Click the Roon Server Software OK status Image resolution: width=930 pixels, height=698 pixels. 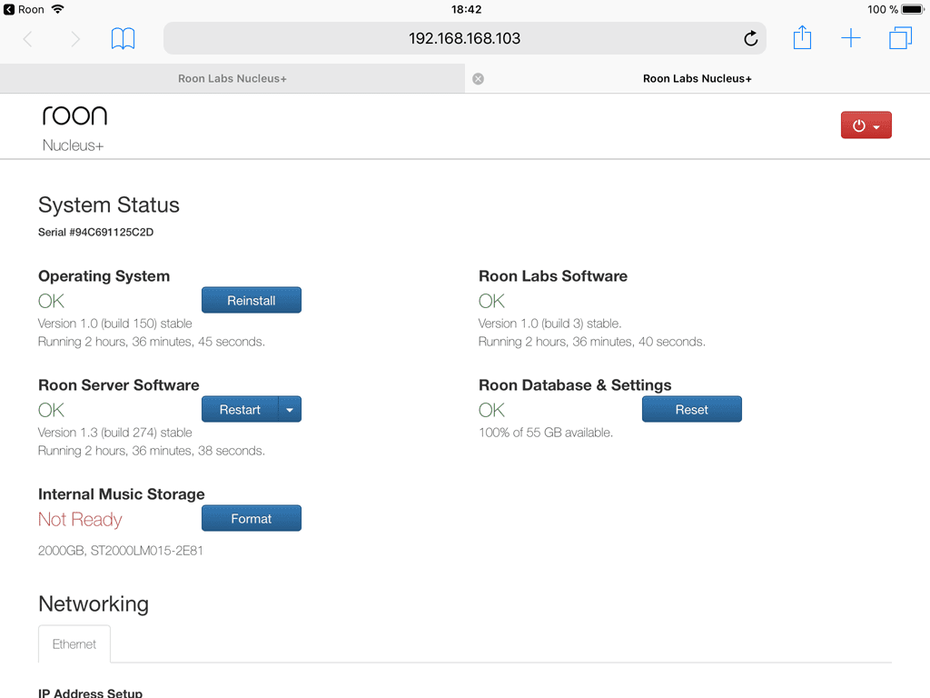pyautogui.click(x=51, y=410)
